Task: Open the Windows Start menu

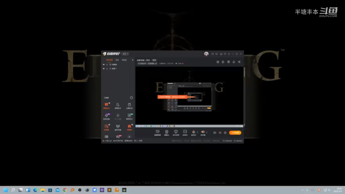Action: (6, 190)
